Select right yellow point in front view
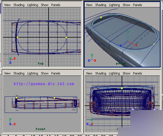 point(54,98)
